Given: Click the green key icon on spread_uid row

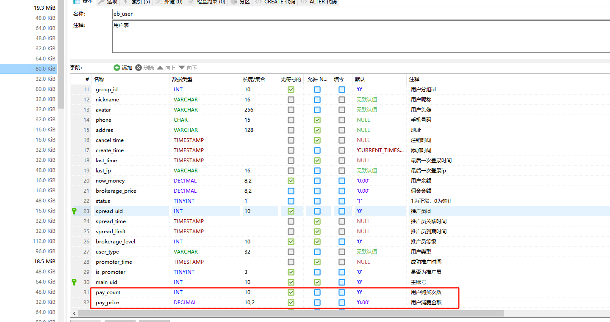Looking at the screenshot, I should pyautogui.click(x=74, y=211).
